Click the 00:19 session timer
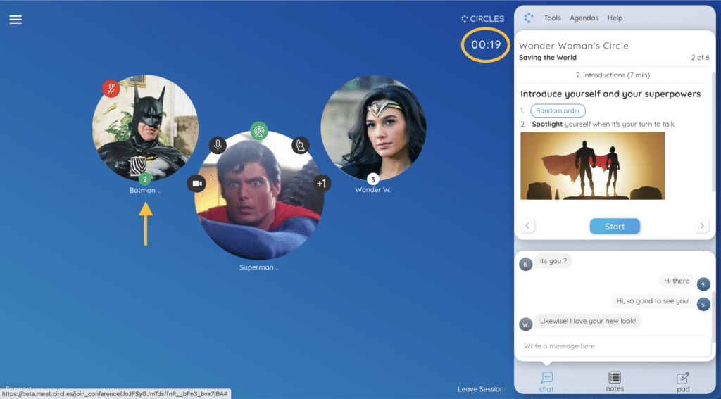721x399 pixels. pos(486,44)
